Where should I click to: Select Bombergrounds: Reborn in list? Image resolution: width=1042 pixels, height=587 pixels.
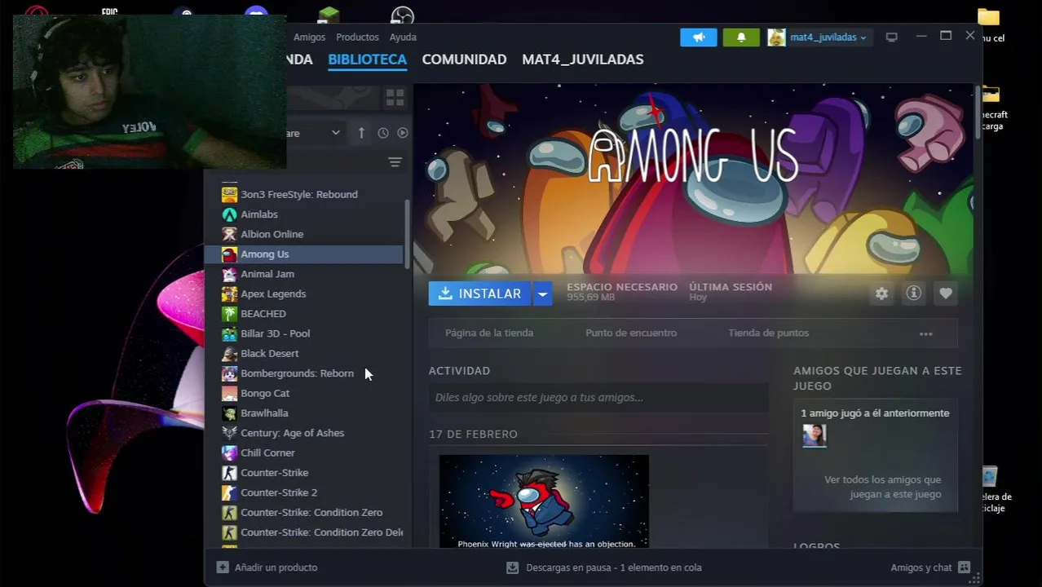click(304, 373)
